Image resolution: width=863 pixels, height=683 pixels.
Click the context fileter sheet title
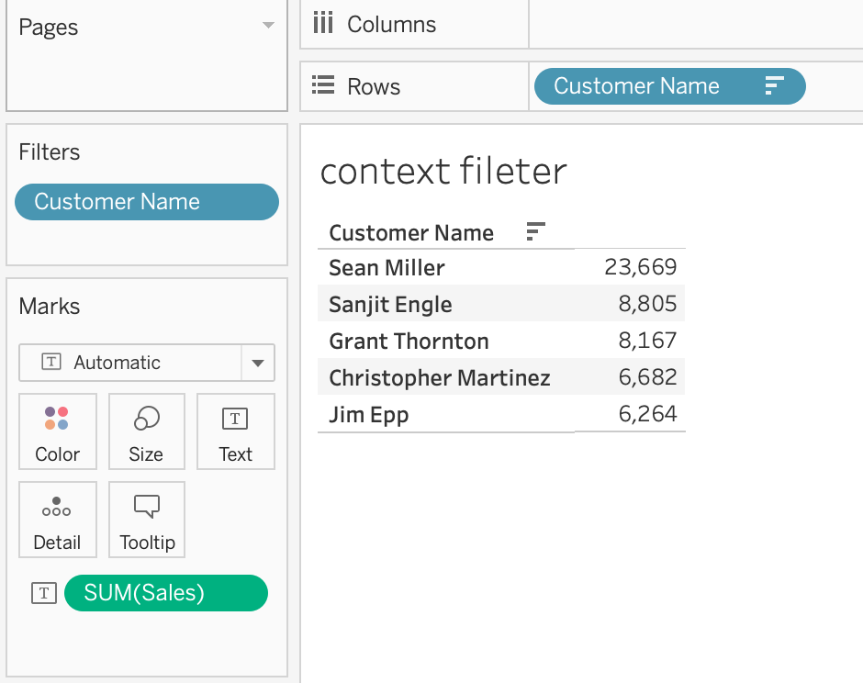[x=443, y=171]
